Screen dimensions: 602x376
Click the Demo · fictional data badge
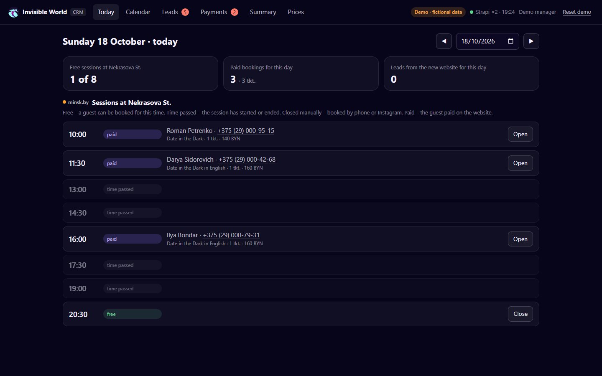coord(438,12)
